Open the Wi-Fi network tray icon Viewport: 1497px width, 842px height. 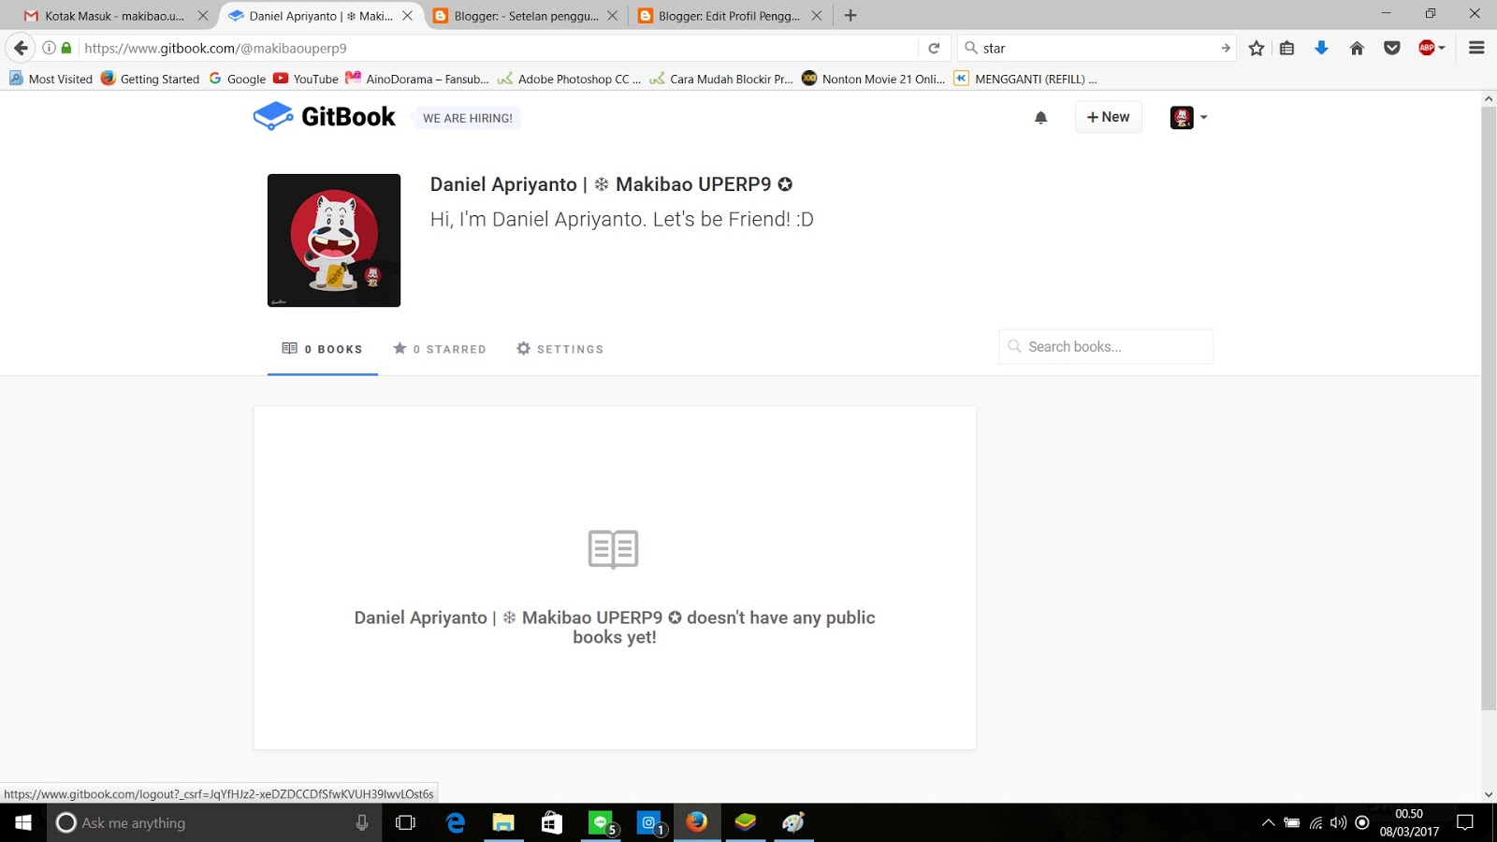(x=1315, y=823)
